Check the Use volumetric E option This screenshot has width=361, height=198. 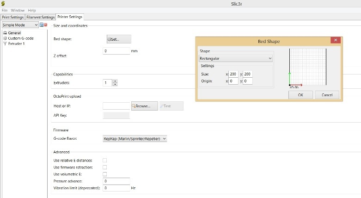(x=104, y=174)
